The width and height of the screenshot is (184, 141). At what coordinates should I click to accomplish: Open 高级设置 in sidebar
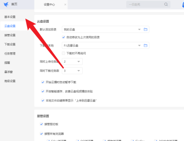(x=10, y=81)
